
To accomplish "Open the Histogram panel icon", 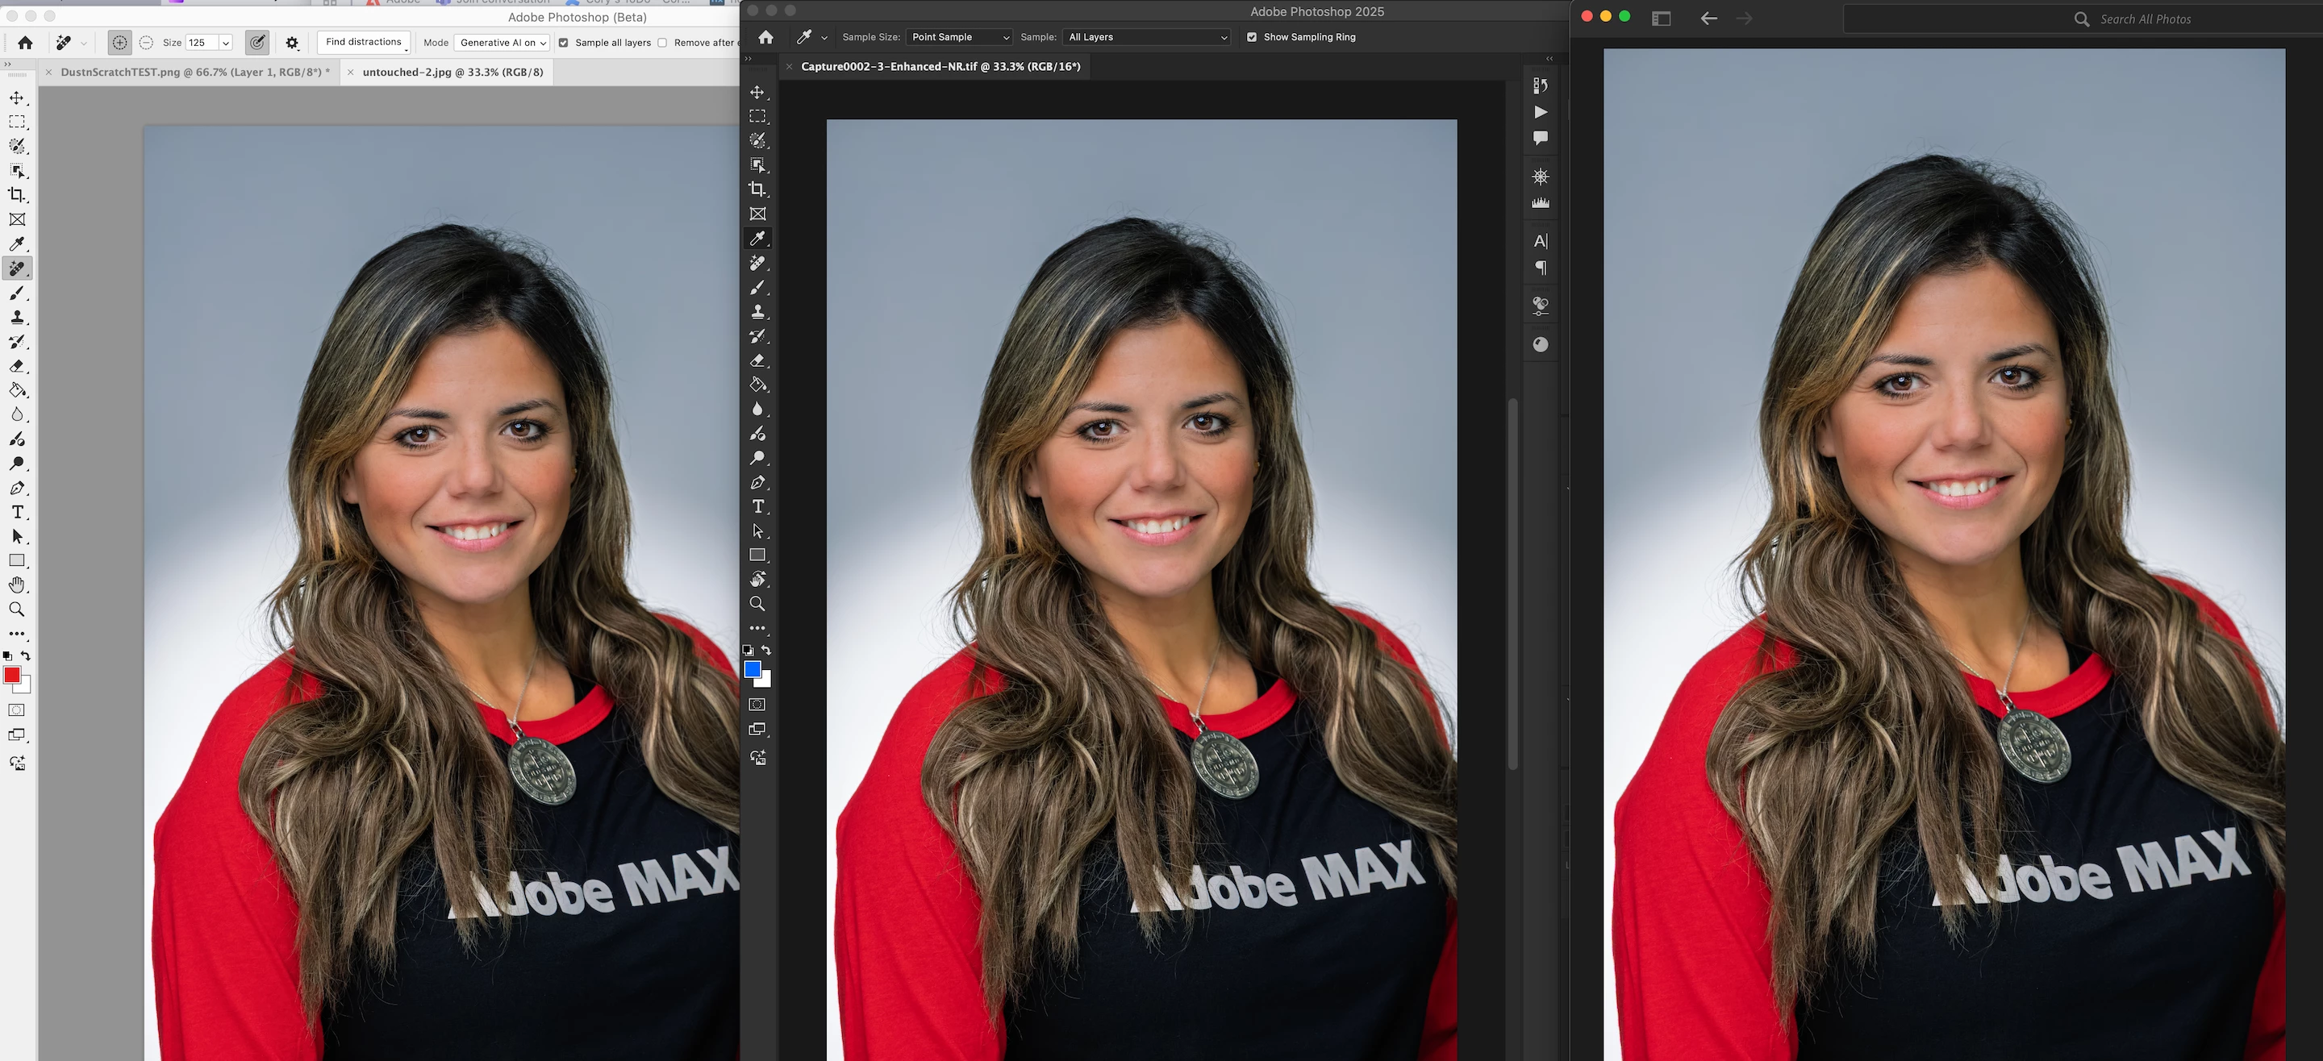I will [1541, 203].
